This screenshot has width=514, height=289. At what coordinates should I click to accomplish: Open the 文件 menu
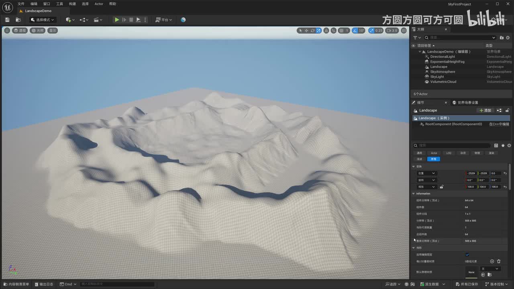(21, 4)
